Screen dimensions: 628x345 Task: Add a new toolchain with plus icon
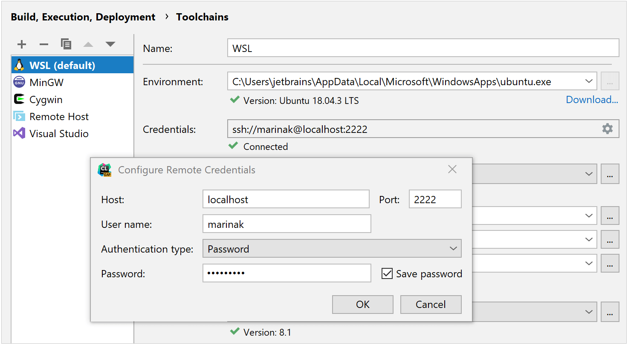tap(22, 44)
